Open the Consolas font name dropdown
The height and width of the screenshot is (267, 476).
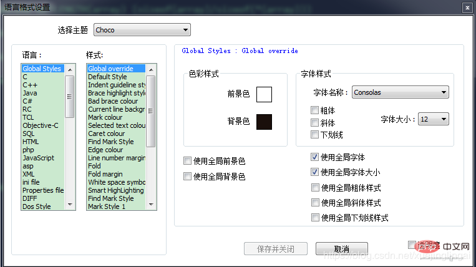coord(400,92)
